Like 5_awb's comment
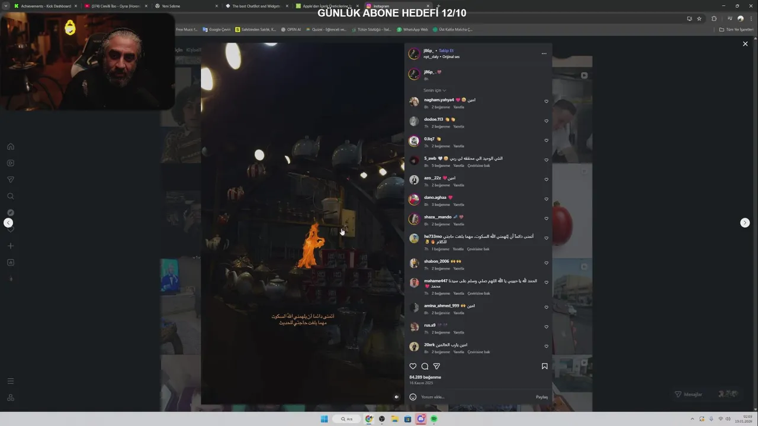Screen dimensions: 758x426 pyautogui.click(x=546, y=160)
